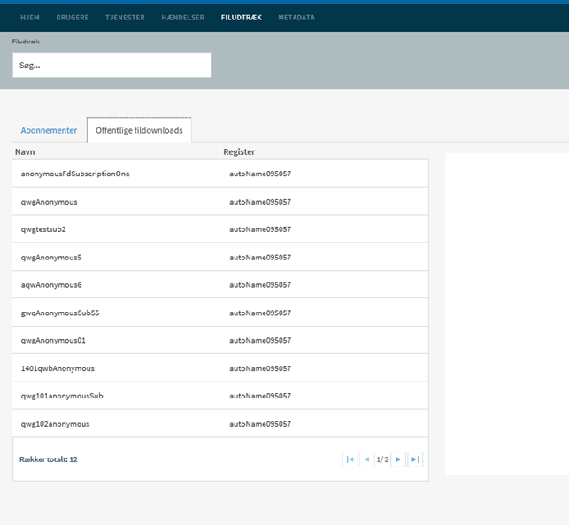Open the Metadata menu item
569x525 pixels.
pos(296,17)
